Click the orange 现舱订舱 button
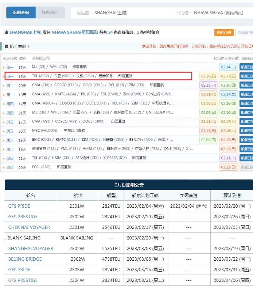 click(224, 33)
